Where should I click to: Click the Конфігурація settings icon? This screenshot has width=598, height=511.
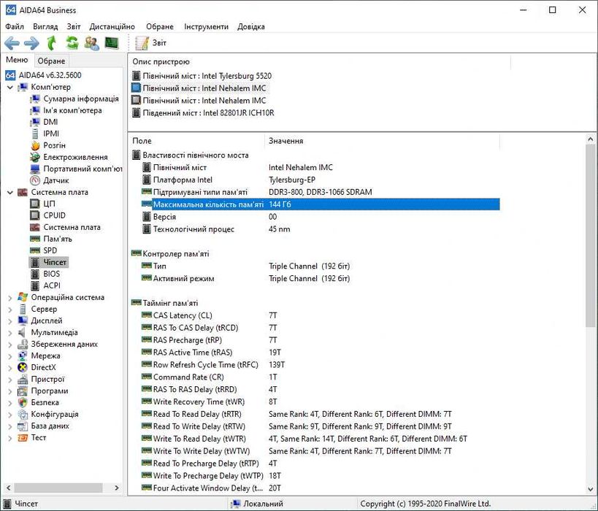pyautogui.click(x=23, y=415)
